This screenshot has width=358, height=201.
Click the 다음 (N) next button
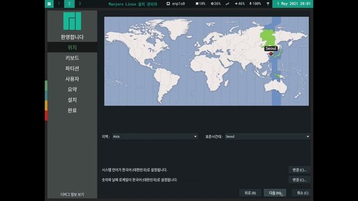click(x=275, y=193)
